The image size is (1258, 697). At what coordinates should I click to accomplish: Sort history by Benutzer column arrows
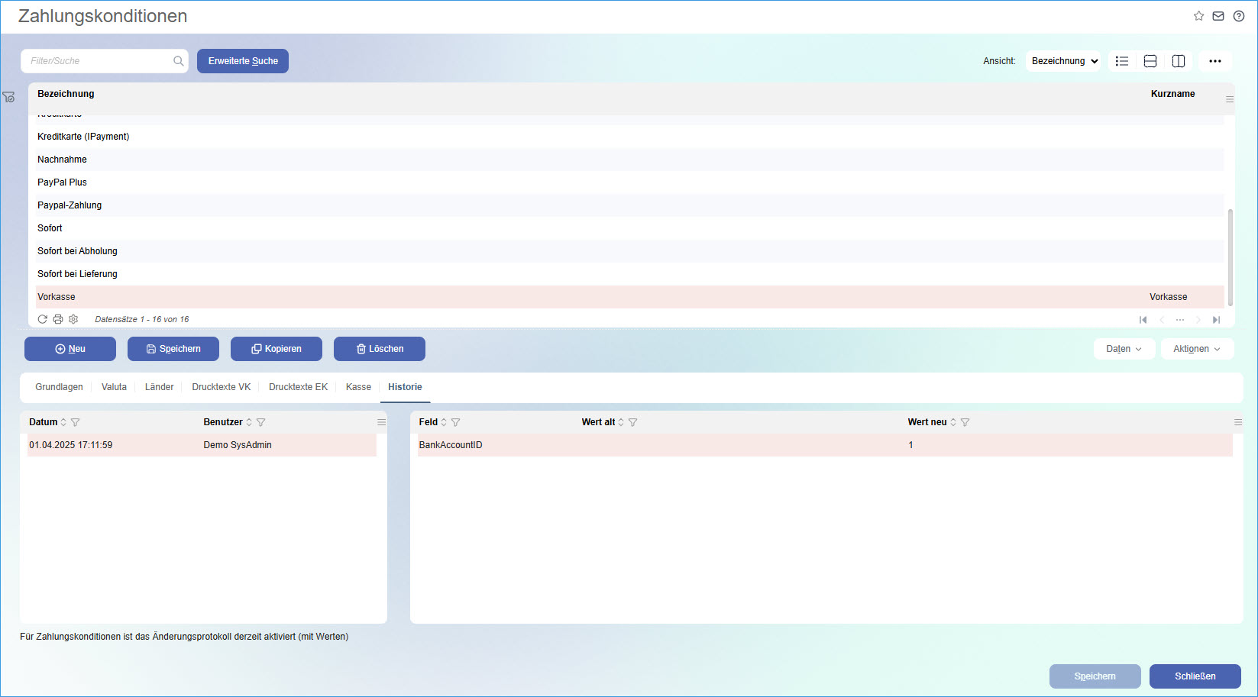pos(249,422)
